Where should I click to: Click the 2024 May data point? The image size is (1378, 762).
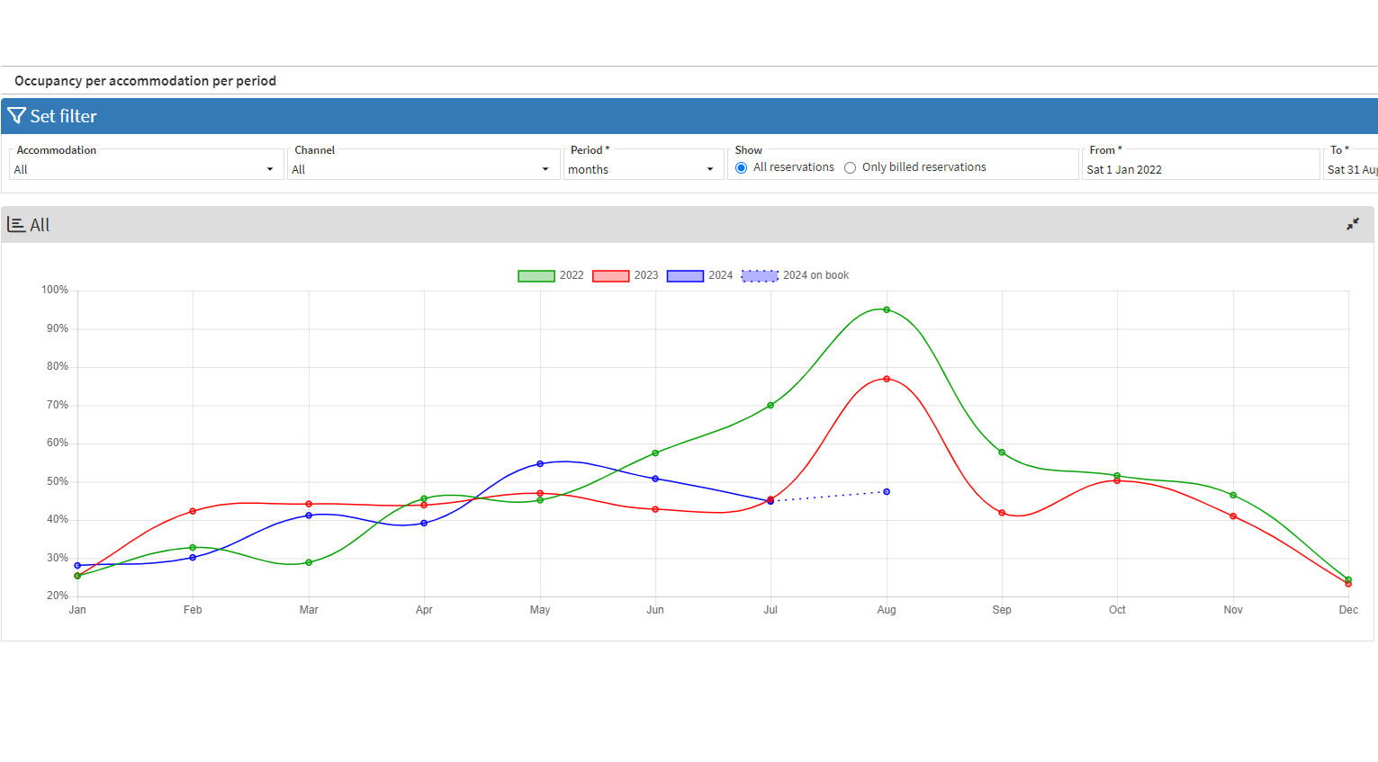pyautogui.click(x=540, y=464)
